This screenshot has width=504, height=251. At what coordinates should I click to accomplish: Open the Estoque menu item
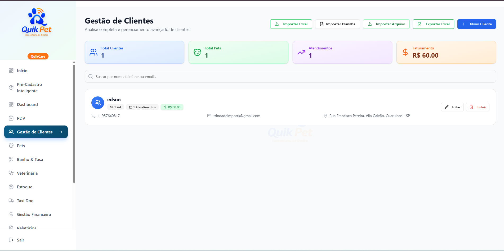tap(36, 187)
